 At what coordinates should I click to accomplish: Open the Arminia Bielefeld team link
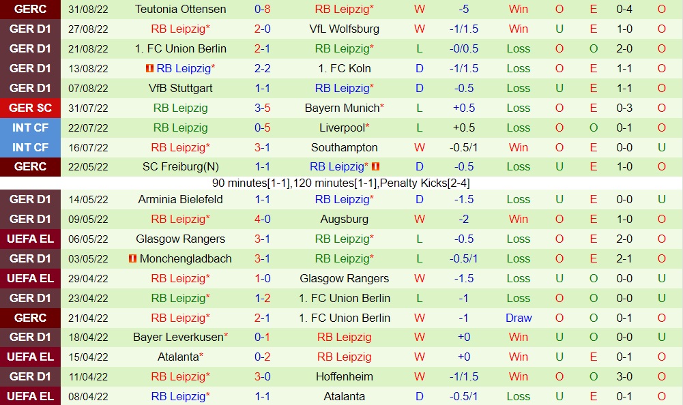181,199
